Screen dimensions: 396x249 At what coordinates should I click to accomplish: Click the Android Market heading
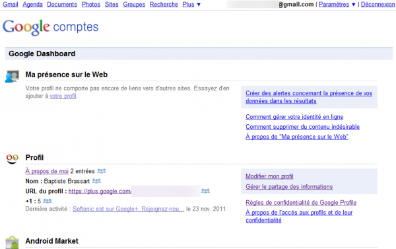tap(51, 241)
